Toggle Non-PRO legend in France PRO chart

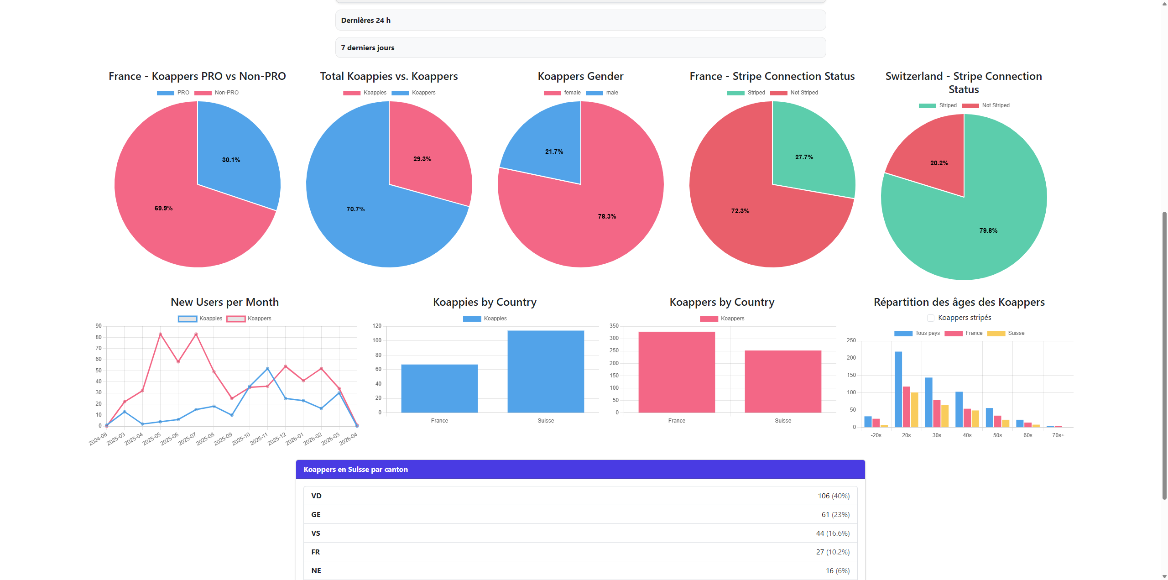216,93
